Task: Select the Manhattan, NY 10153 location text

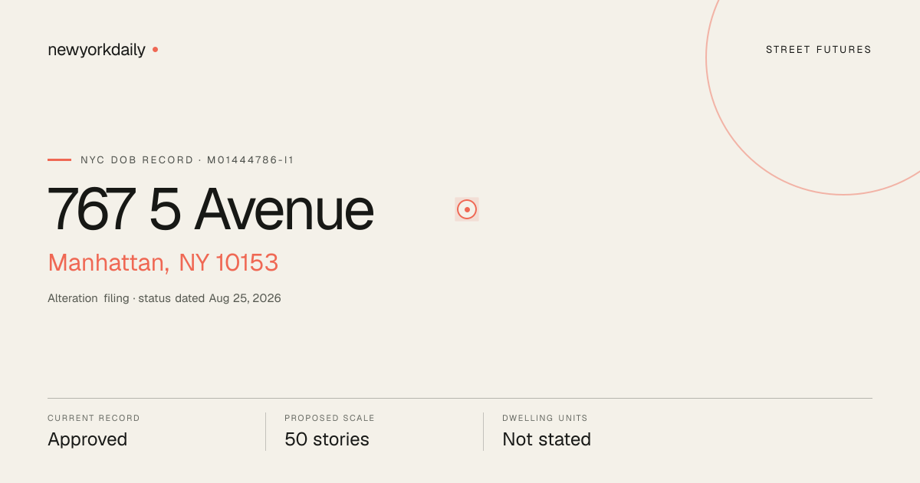Action: [163, 263]
